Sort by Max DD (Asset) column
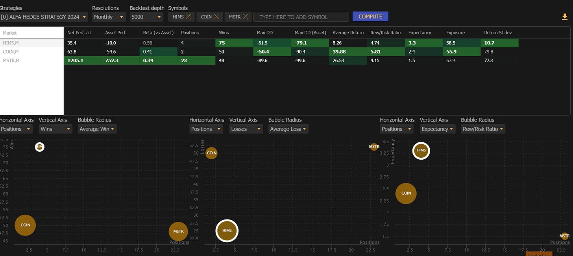573x256 pixels. [310, 33]
